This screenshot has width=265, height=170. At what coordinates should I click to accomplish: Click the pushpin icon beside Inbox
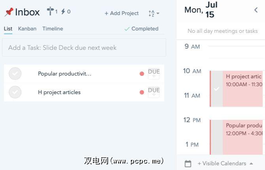tap(8, 12)
